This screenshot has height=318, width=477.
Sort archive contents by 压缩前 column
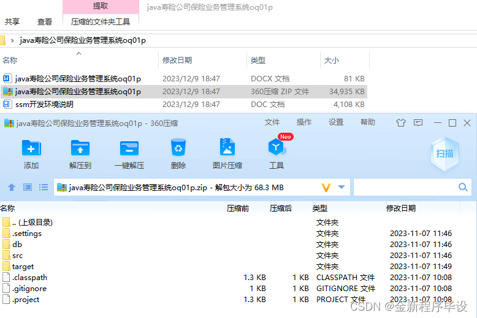coord(238,209)
